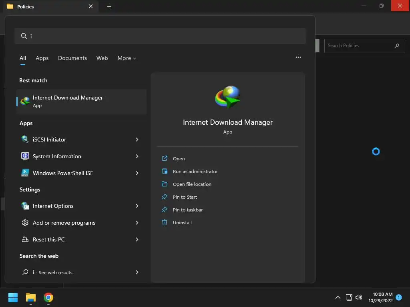
Task: Choose Pin to Start
Action: [185, 197]
